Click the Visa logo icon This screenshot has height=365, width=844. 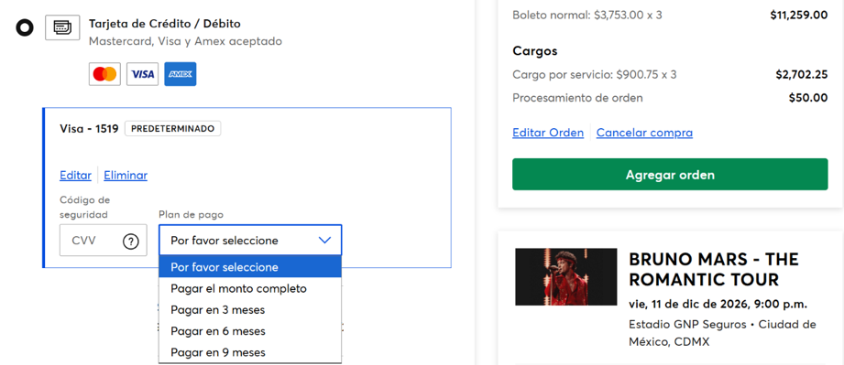(143, 74)
